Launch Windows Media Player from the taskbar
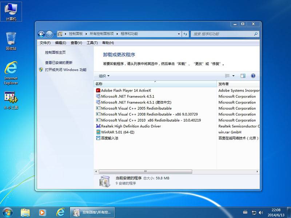 point(42,213)
